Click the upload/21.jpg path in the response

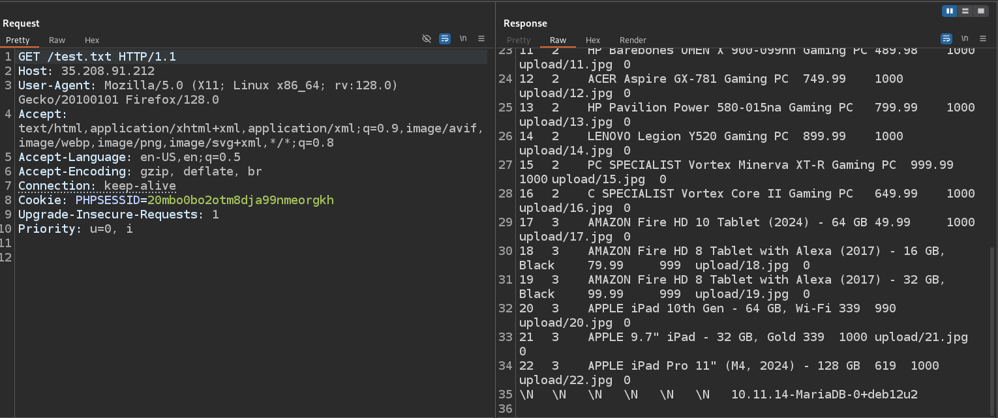pos(921,337)
